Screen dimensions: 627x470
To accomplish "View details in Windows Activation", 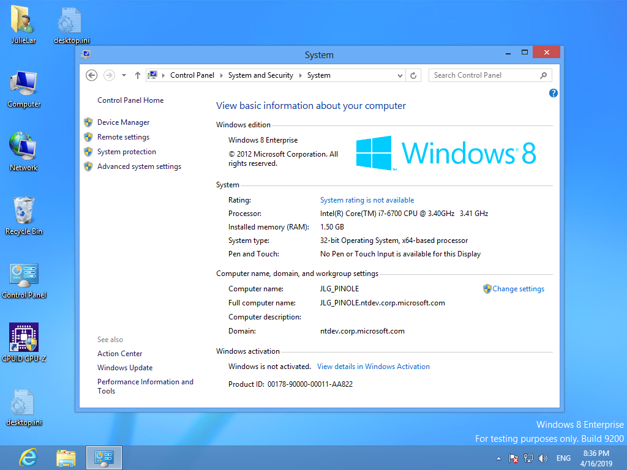I will pyautogui.click(x=374, y=367).
